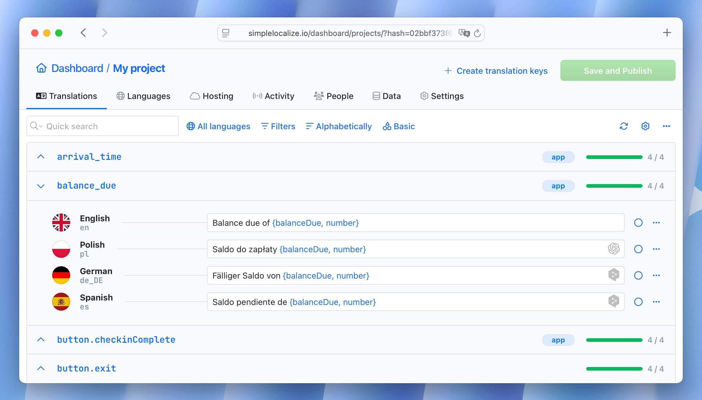Click the browser address bar URL
The width and height of the screenshot is (702, 400).
[x=350, y=33]
